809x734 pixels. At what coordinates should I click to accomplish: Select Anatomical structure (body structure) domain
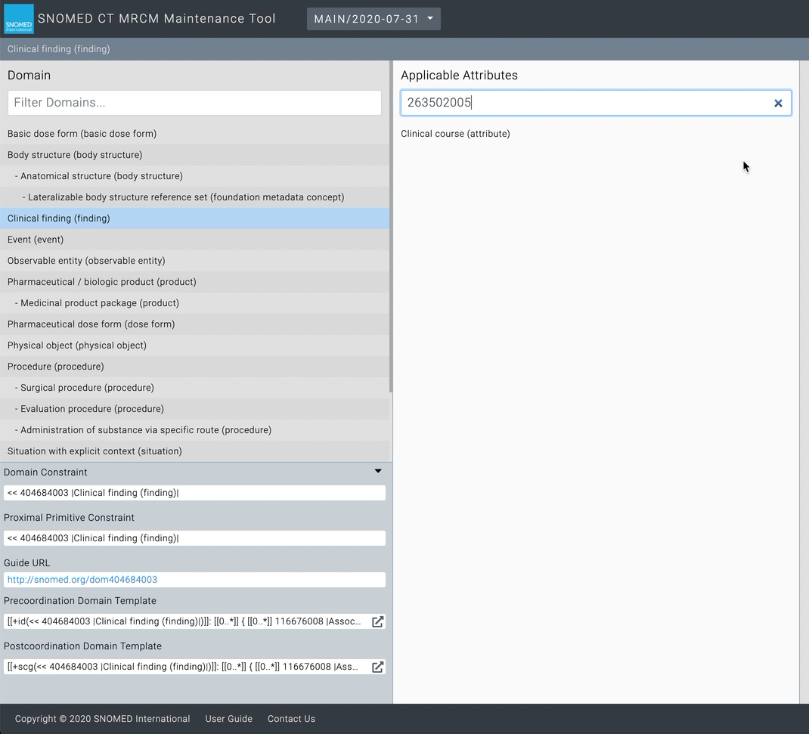(x=194, y=176)
